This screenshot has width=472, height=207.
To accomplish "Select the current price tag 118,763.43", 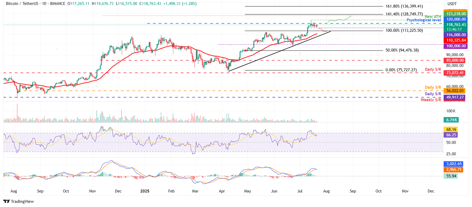I will 456,24.
